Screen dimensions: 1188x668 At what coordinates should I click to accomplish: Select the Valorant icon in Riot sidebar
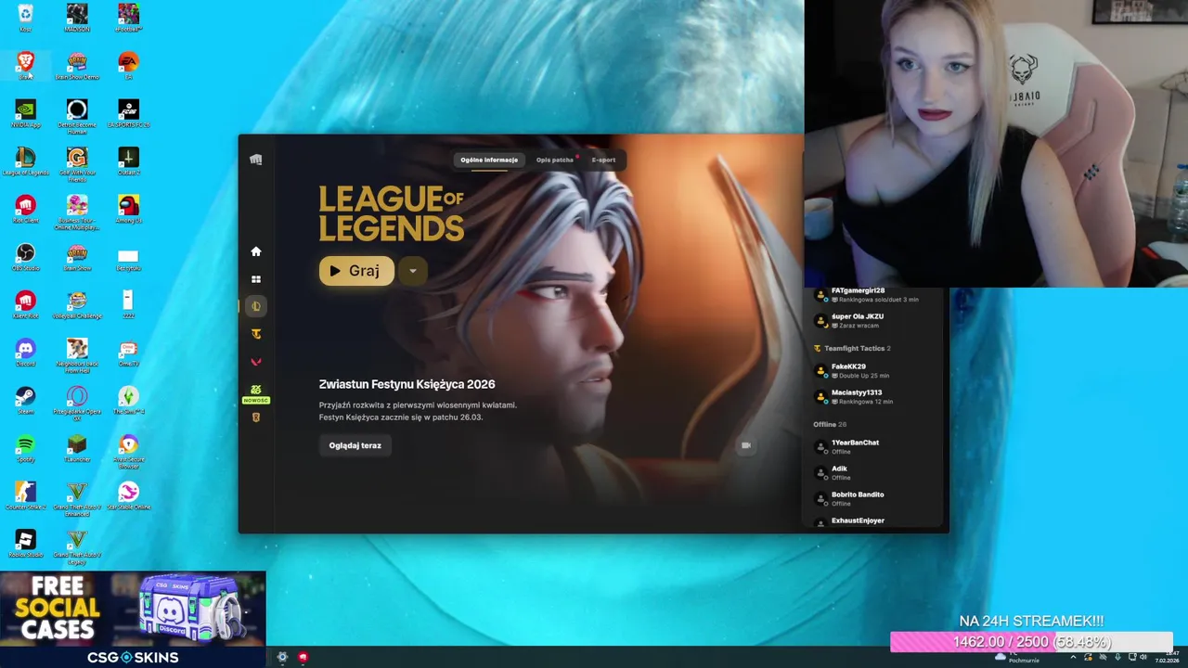coord(256,362)
